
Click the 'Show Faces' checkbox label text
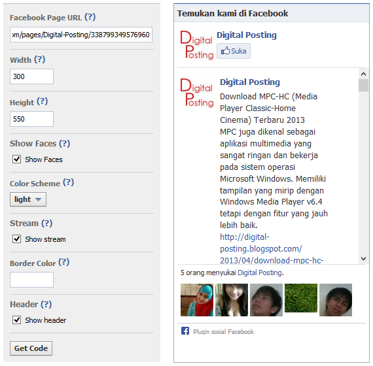click(44, 159)
